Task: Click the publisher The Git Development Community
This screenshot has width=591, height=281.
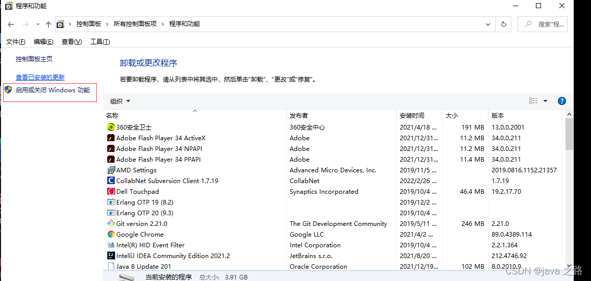Action: (338, 224)
